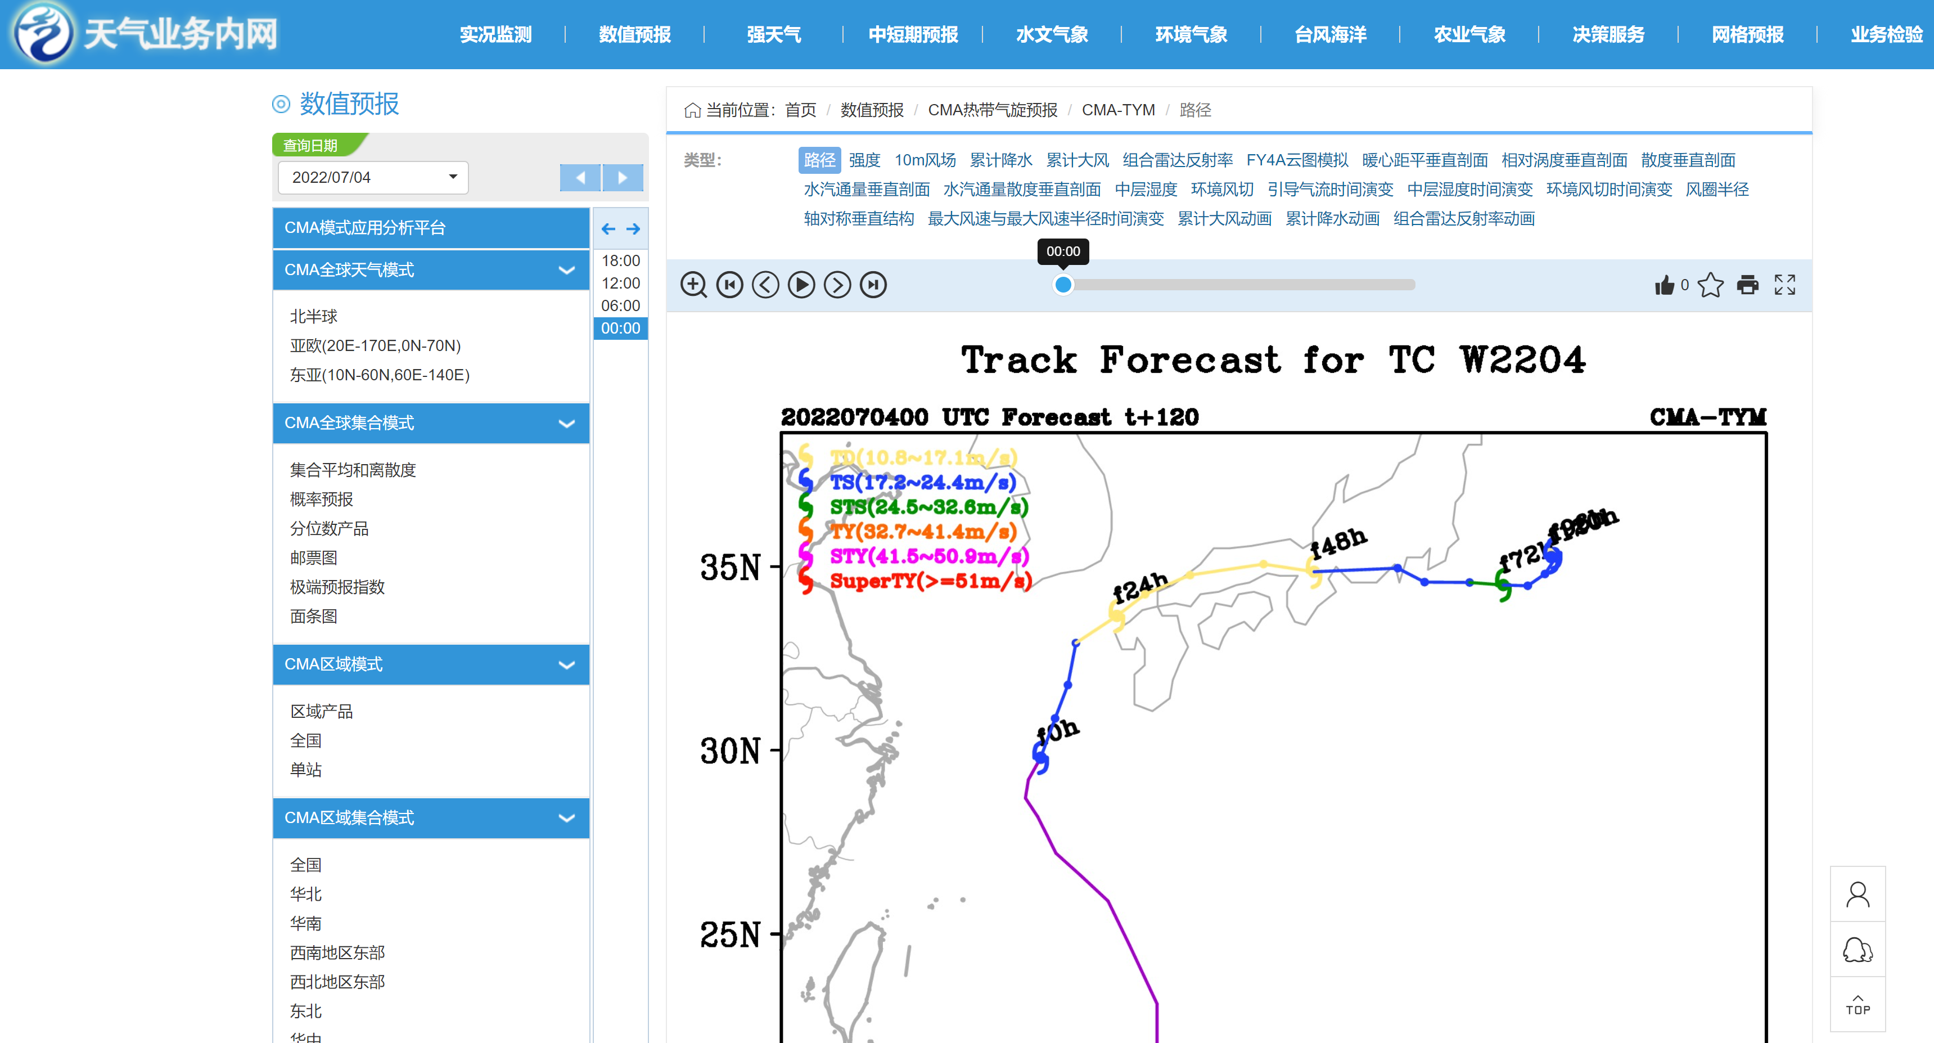This screenshot has height=1043, width=1934.
Task: Open 台风海洋 in top navigation
Action: coord(1331,34)
